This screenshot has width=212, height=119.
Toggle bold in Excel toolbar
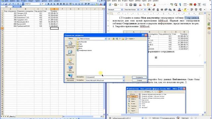tap(48, 4)
